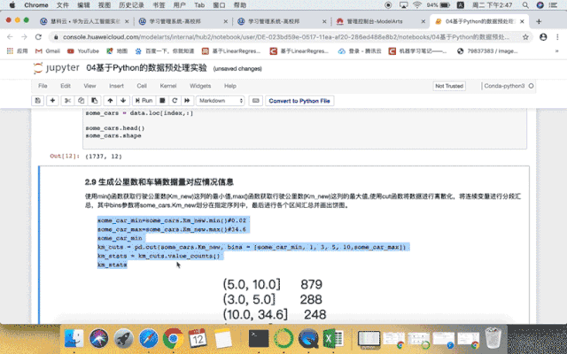Screen dimensions: 567x354
Task: Open Finder from the Dock
Action: tap(74, 339)
